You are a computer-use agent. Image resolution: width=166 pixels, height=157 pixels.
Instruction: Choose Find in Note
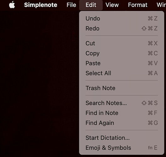coord(122,113)
